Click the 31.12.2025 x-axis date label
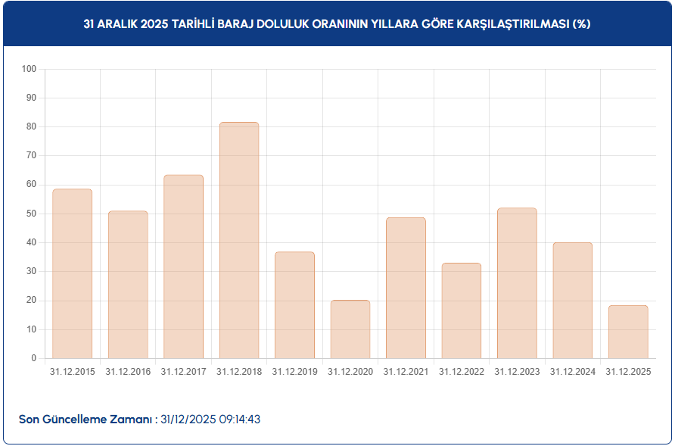The height and width of the screenshot is (446, 675). (628, 372)
